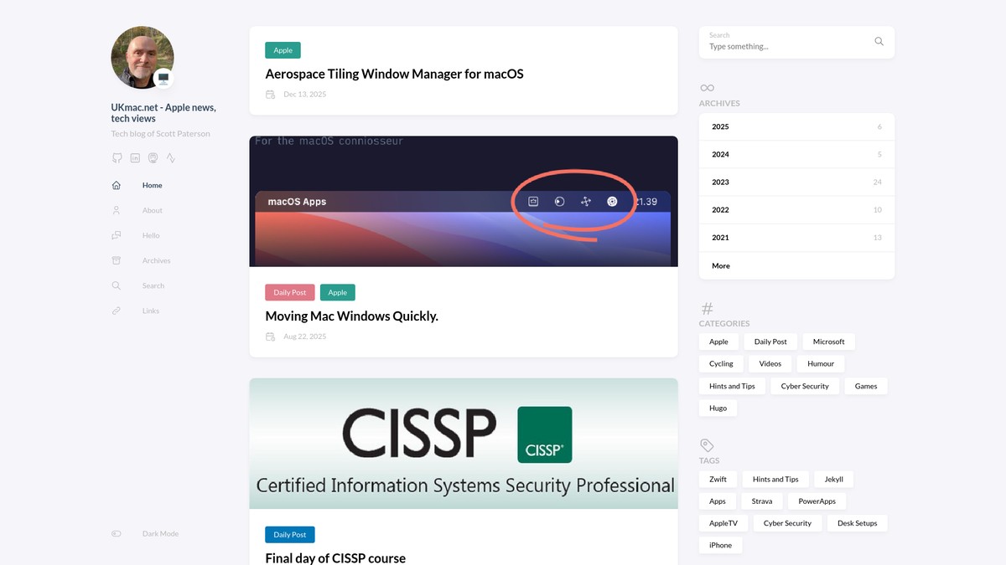The height and width of the screenshot is (565, 1006).
Task: Toggle Dark Mode switch
Action: 117,533
